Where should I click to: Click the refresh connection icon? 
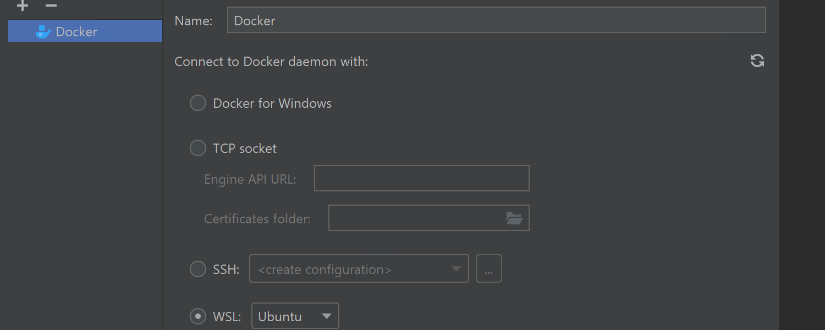pos(757,61)
